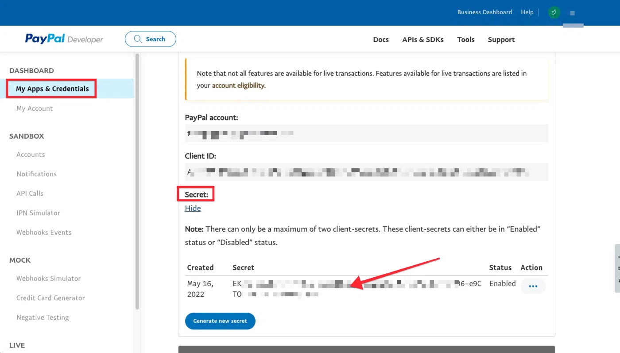
Task: Open the Support menu
Action: [x=501, y=39]
